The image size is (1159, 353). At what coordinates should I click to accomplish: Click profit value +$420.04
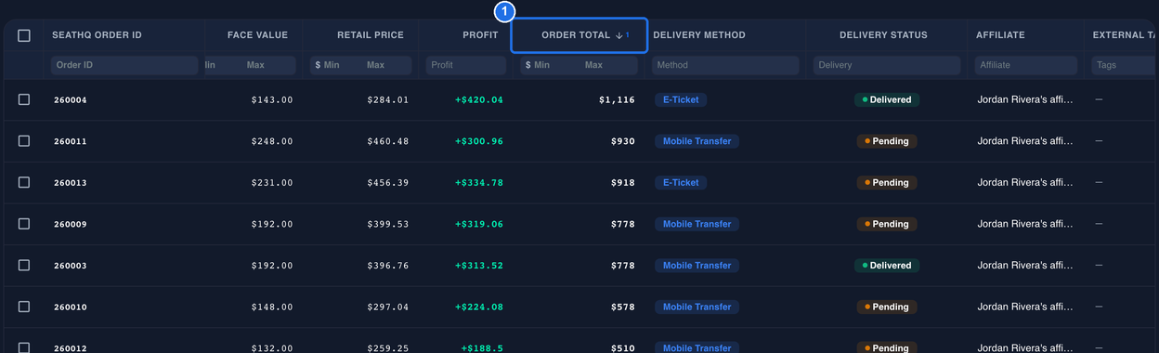[479, 99]
